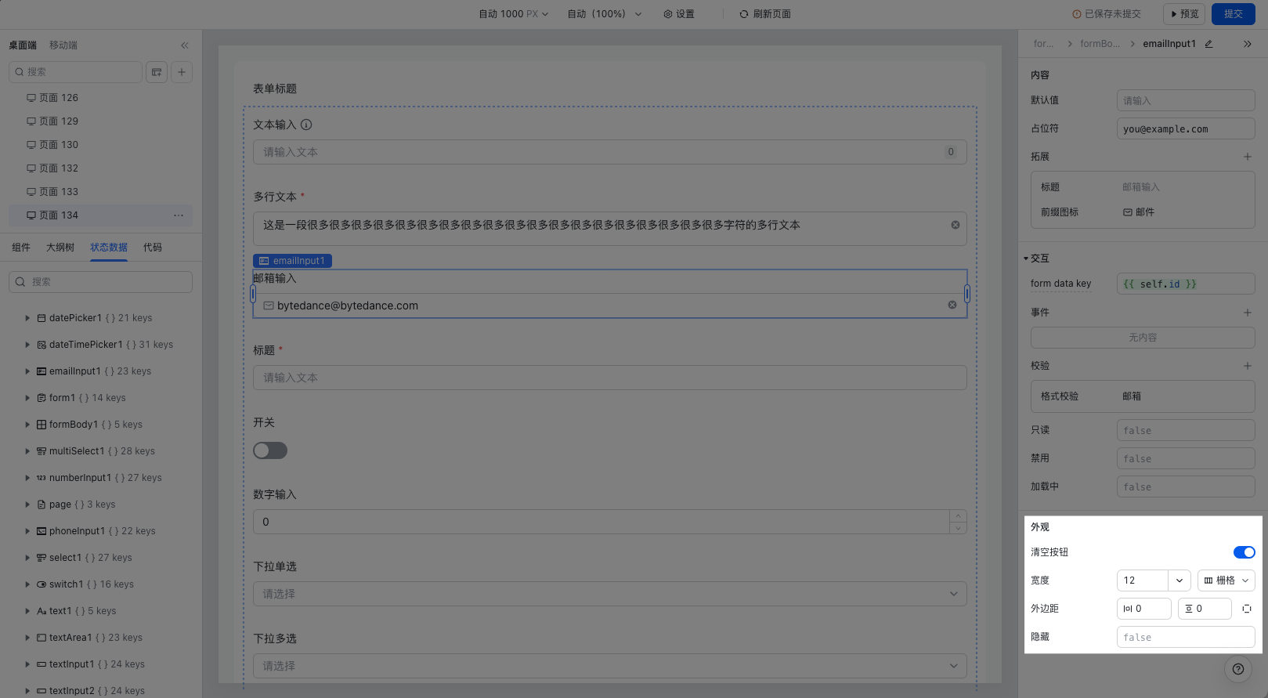
Task: Focus the page search field
Action: pyautogui.click(x=75, y=72)
